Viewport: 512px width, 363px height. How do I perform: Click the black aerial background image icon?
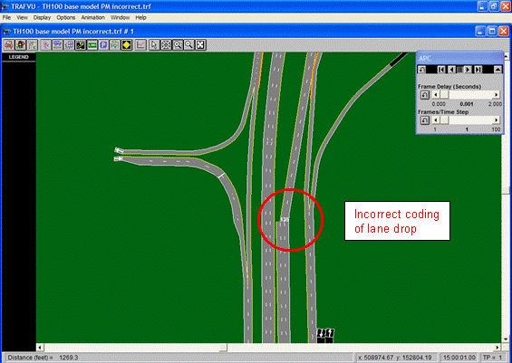81,45
